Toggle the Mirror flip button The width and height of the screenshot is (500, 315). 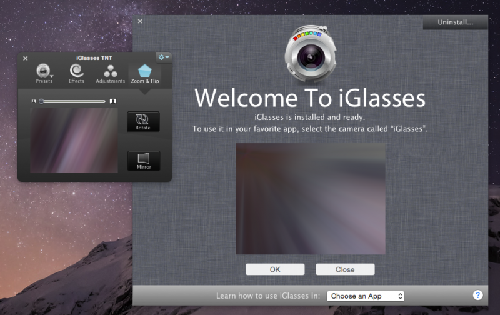click(x=143, y=161)
